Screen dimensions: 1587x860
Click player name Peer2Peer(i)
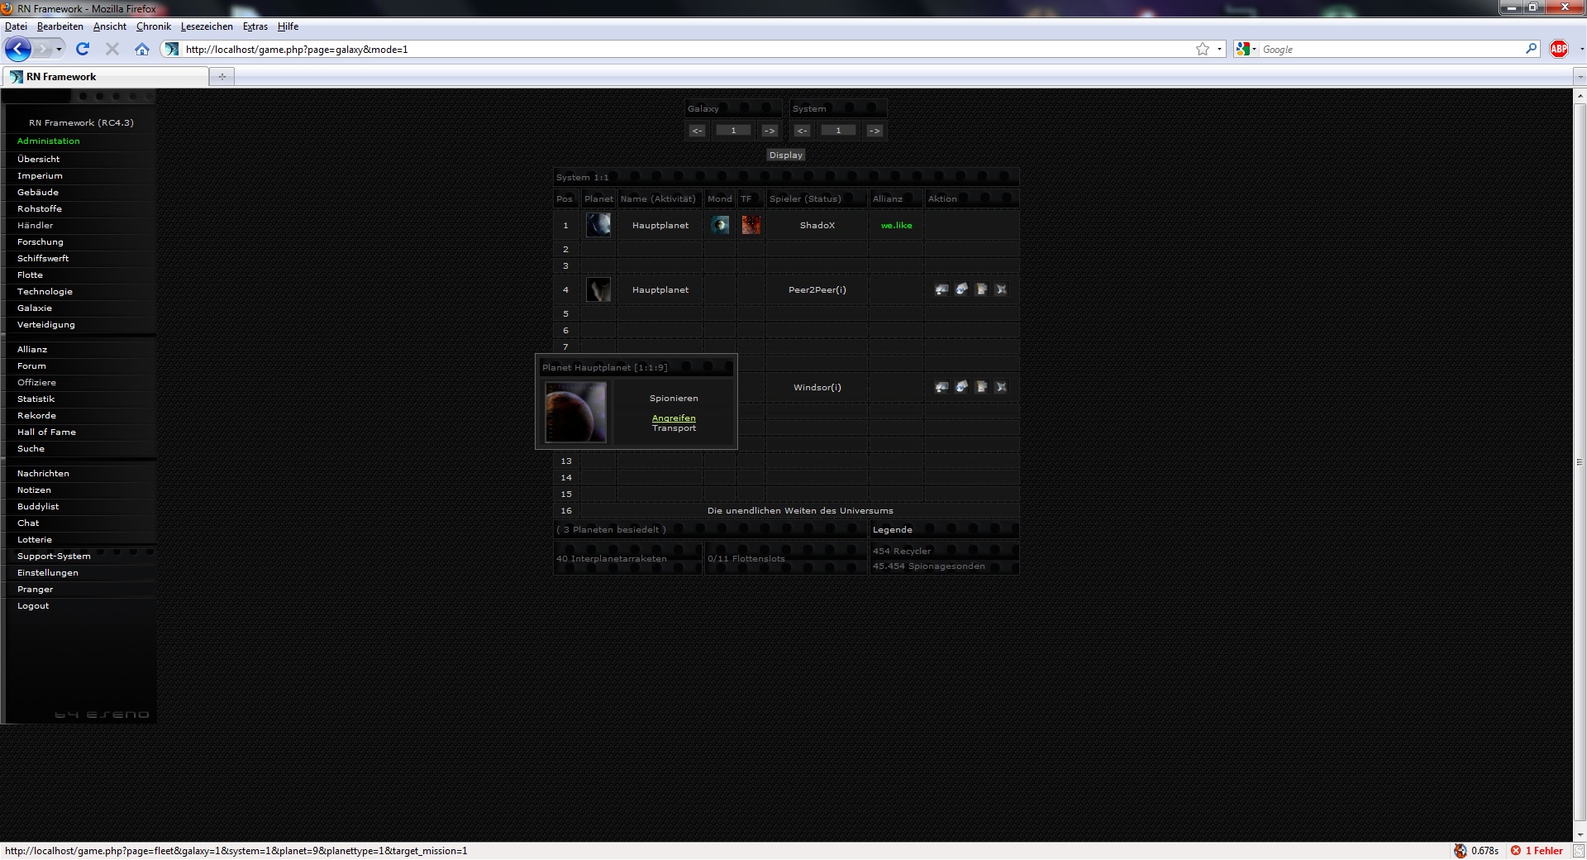point(817,289)
